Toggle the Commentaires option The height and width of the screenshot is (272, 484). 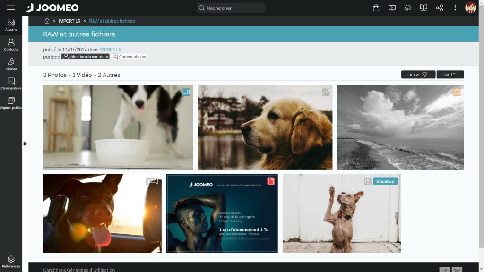tap(130, 57)
